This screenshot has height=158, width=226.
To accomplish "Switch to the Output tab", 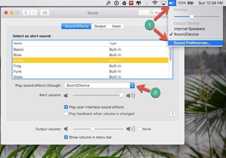I will coord(100,26).
